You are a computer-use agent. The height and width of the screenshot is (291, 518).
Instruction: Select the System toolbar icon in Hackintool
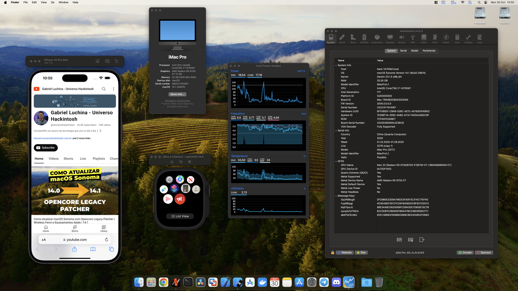(x=331, y=38)
